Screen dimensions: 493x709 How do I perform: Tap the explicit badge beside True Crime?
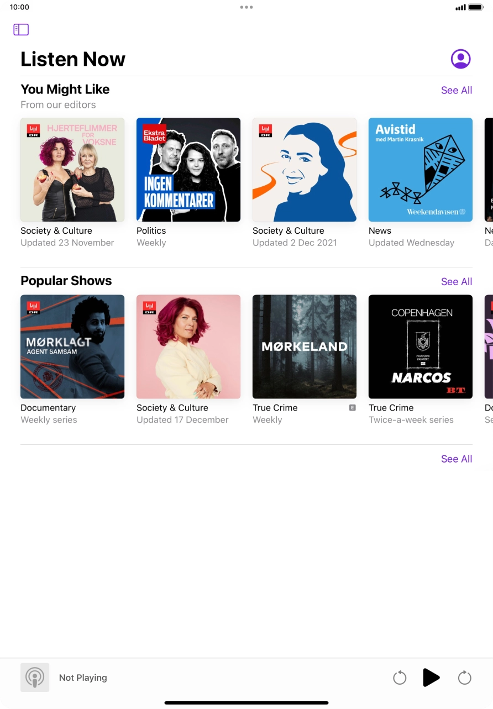(353, 408)
